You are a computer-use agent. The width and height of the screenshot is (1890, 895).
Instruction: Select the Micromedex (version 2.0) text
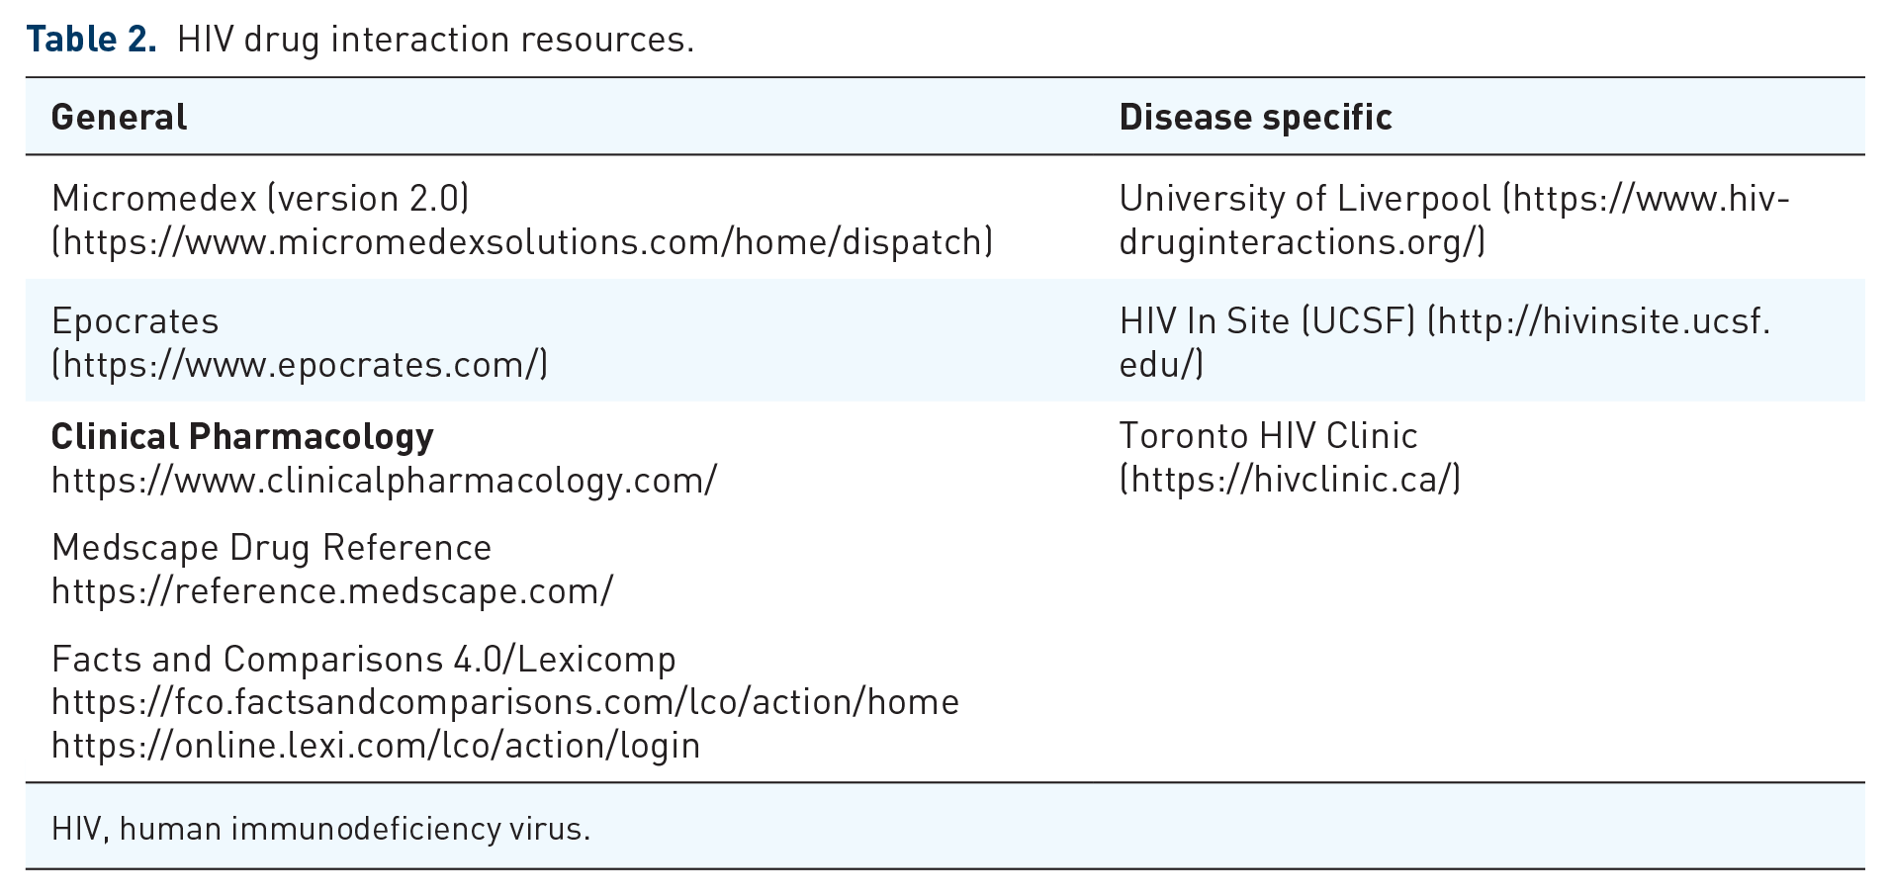tap(260, 199)
